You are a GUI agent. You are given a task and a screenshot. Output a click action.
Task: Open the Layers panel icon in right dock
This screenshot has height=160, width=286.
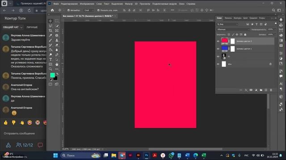281,20
